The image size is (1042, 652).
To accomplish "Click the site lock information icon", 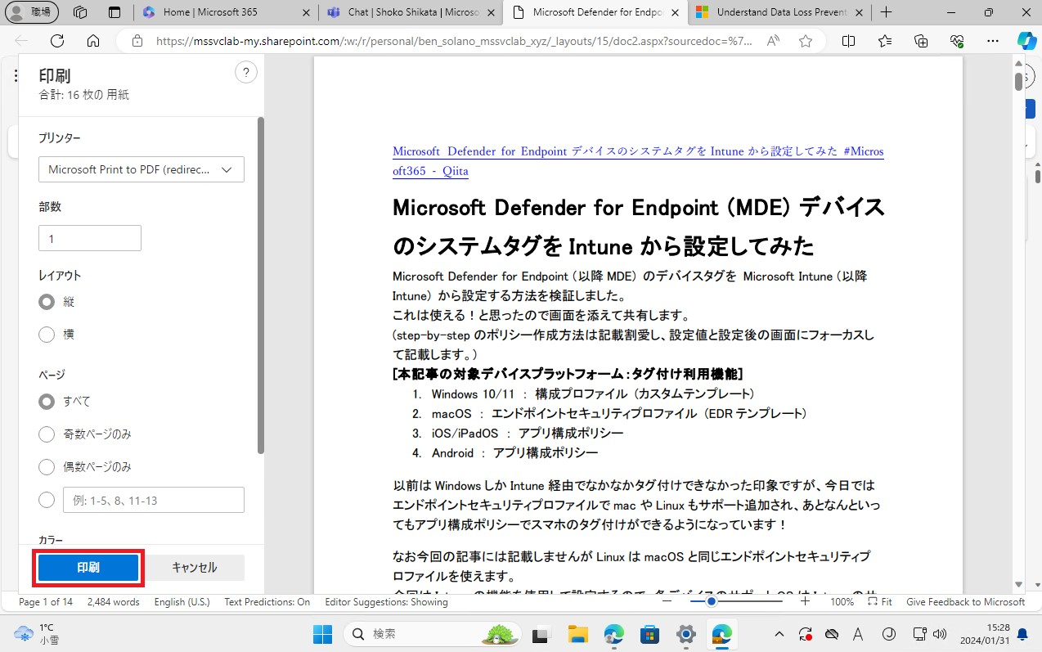I will 137,41.
